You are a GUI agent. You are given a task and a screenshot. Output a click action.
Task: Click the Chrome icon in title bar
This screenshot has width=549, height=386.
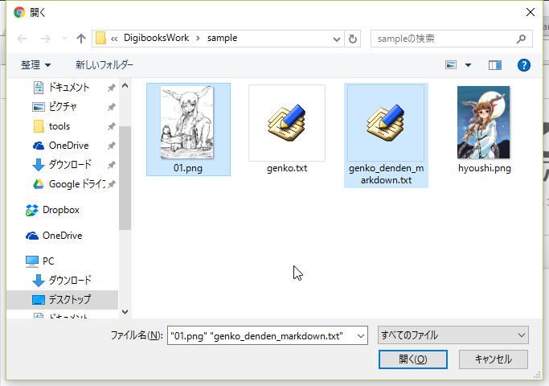click(19, 13)
